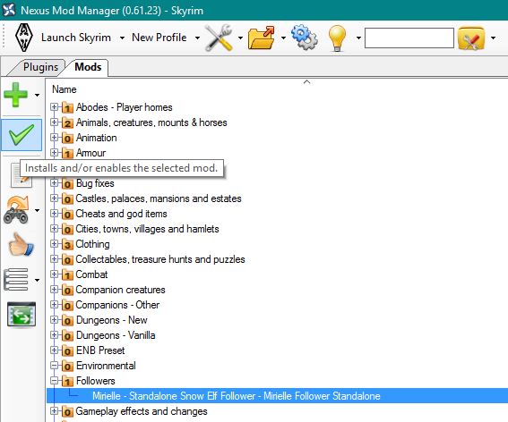This screenshot has height=422, width=508.
Task: Click the thumbs up endorse icon
Action: 21,245
